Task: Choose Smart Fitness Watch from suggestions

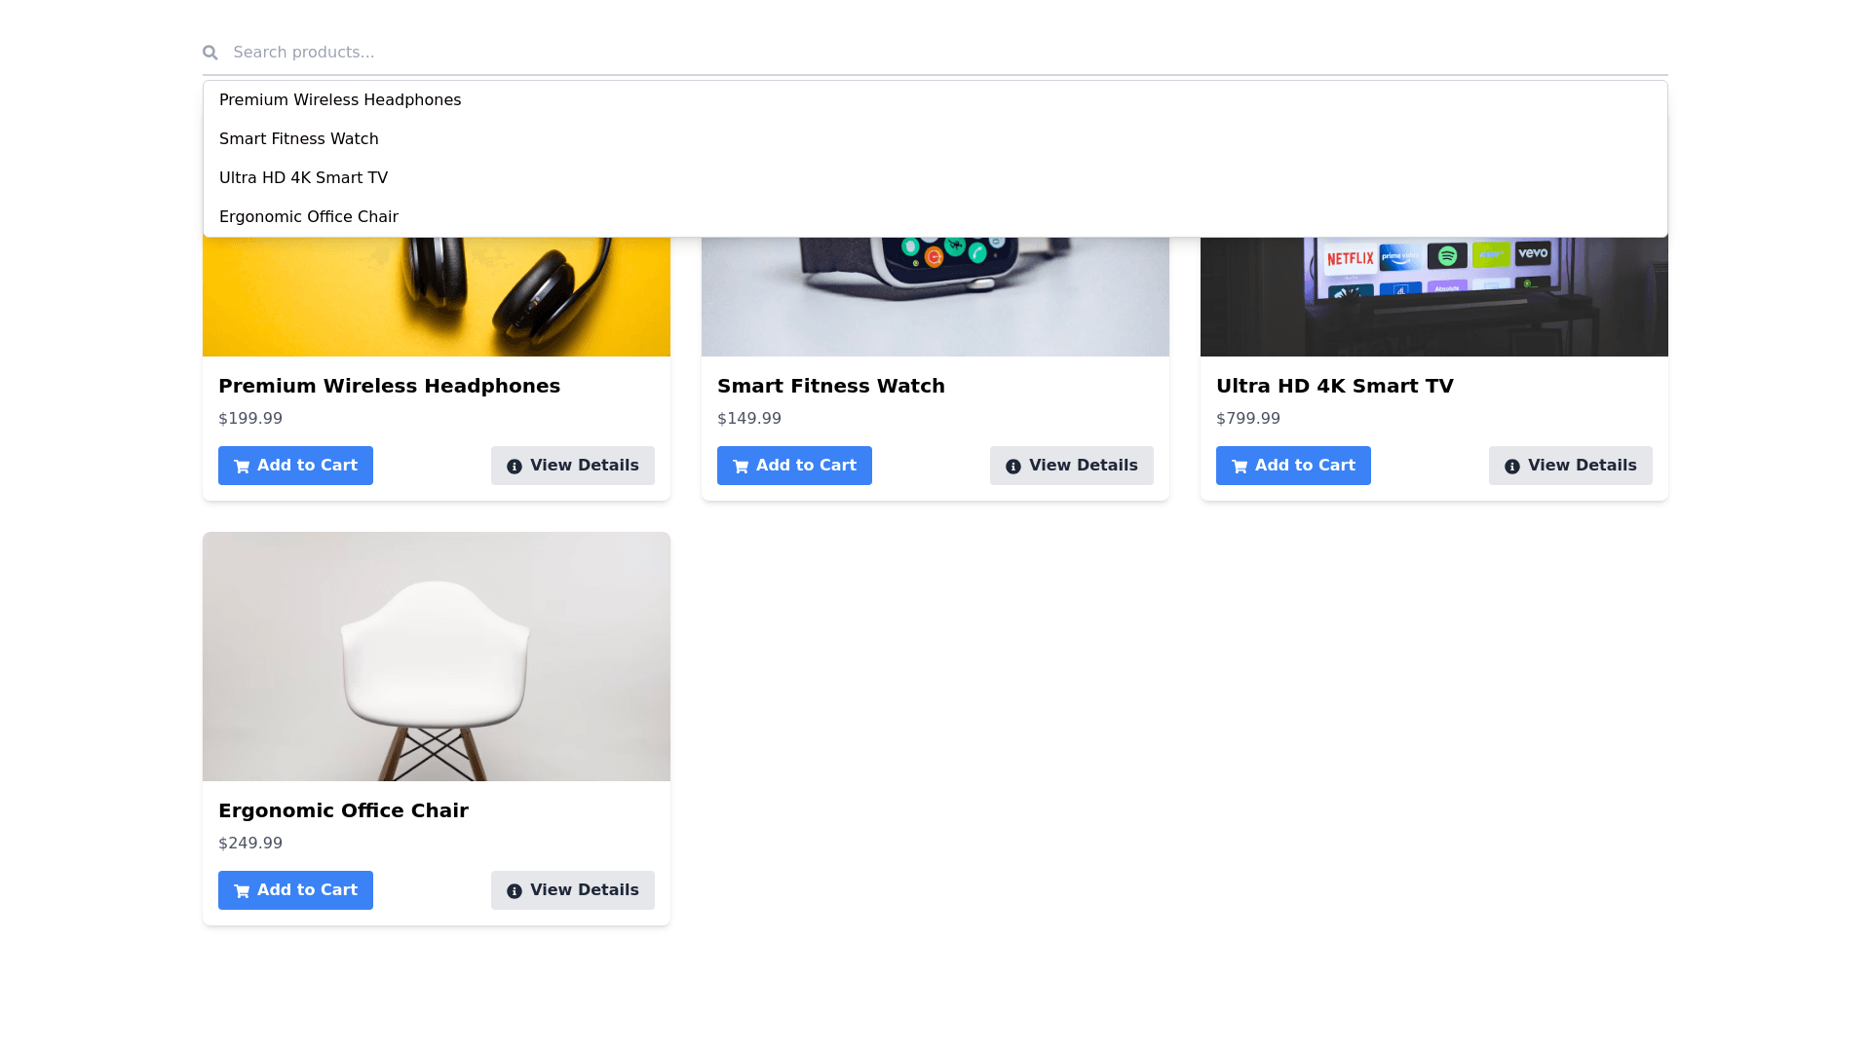Action: [x=299, y=139]
